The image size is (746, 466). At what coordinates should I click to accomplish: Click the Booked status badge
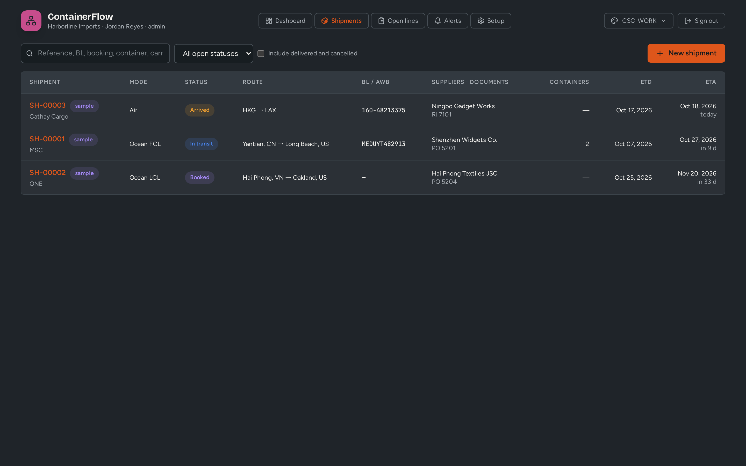pos(199,177)
